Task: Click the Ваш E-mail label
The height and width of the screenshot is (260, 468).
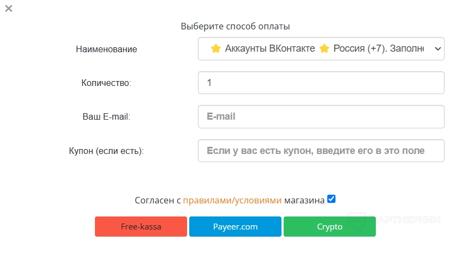Action: 106,116
